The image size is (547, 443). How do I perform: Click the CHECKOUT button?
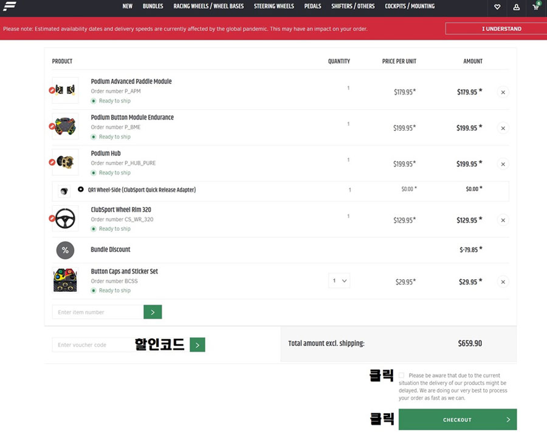[458, 420]
